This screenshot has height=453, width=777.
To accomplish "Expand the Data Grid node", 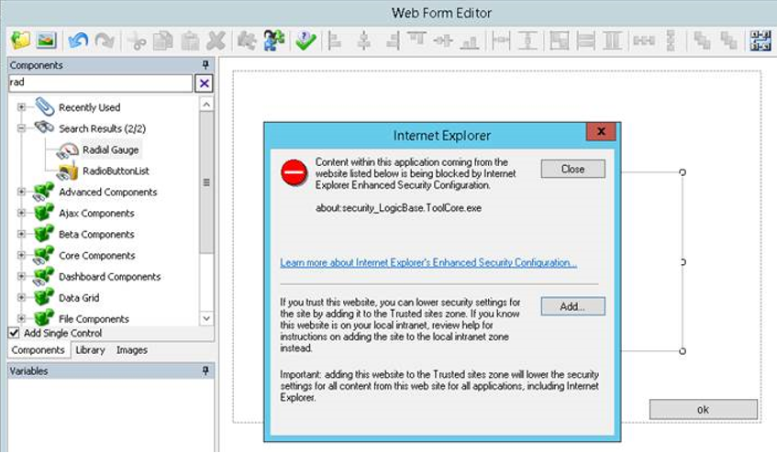I will (21, 297).
